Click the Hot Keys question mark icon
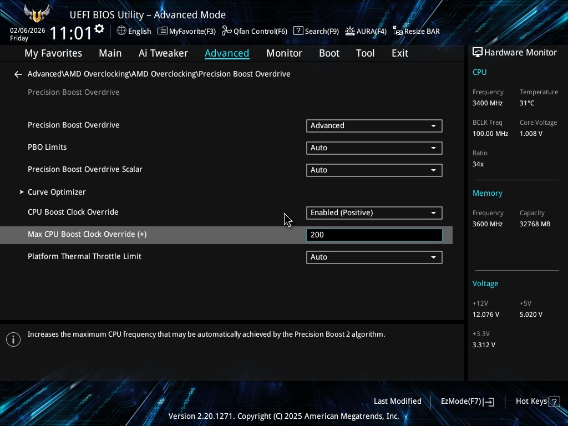 tap(554, 402)
